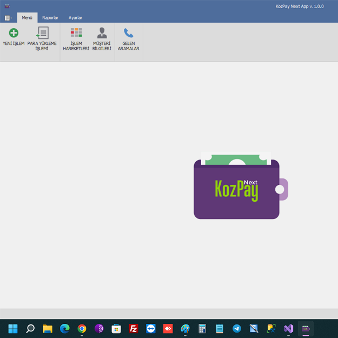The height and width of the screenshot is (338, 338).
Task: Click the KozPay app icon in title bar
Action: [7, 6]
